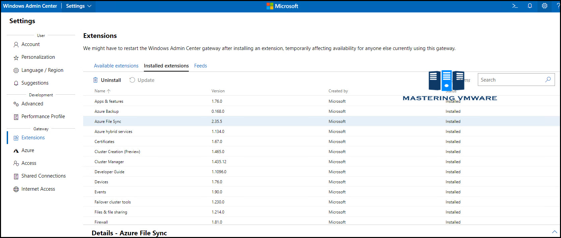Click the Update refresh icon

132,80
